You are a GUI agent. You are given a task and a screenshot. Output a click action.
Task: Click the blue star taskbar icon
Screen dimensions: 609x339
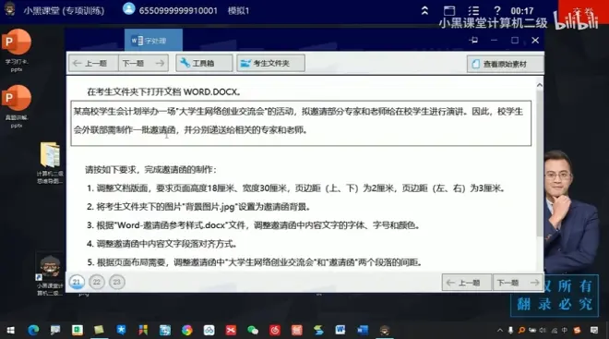coord(121,330)
